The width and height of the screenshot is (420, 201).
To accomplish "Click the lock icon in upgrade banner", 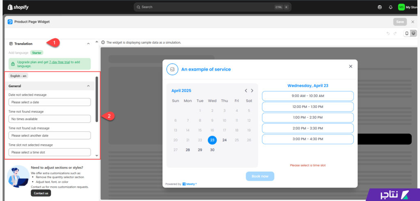I will tap(13, 64).
